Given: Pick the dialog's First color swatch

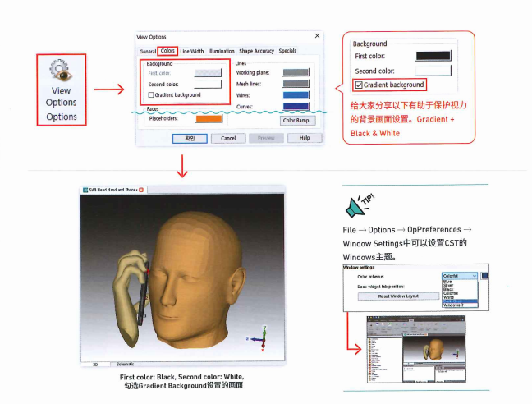Looking at the screenshot, I should point(208,72).
